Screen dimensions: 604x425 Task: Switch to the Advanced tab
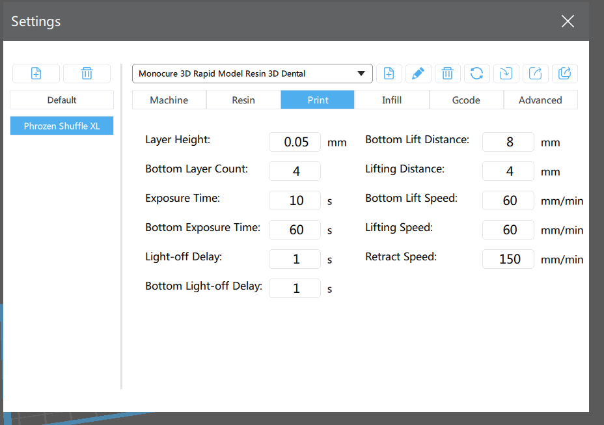coord(540,100)
